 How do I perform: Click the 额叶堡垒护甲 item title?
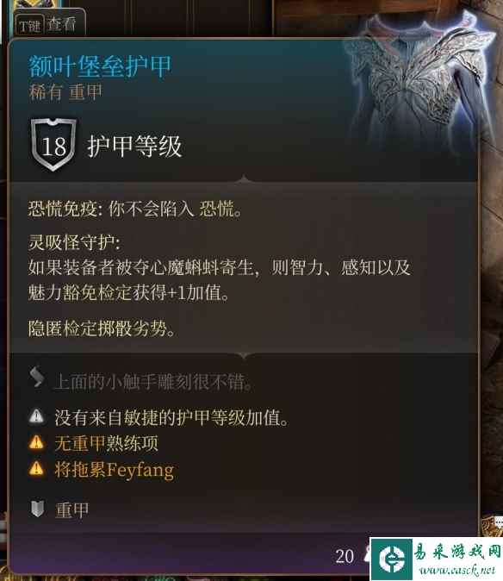100,66
